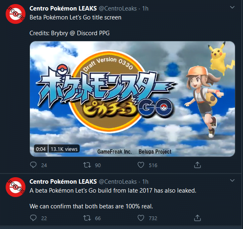Viewport: 243px width, 229px height.
Task: Retweet the Beta title screen tweet
Action: [87, 165]
